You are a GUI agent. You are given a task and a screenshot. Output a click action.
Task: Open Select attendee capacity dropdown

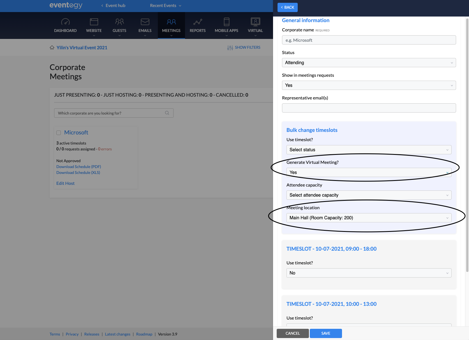click(369, 195)
